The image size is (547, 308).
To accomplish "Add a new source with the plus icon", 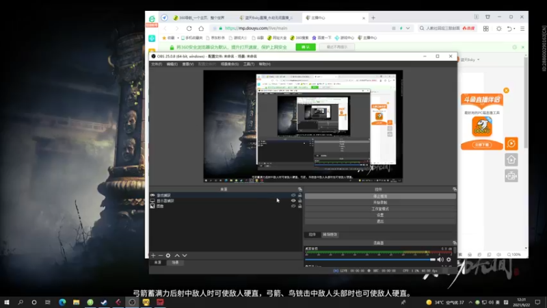I will pyautogui.click(x=153, y=255).
